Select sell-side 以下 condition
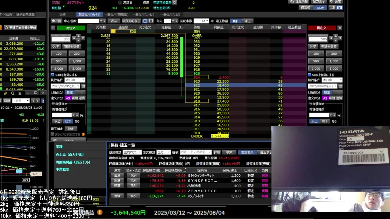 tap(68, 121)
